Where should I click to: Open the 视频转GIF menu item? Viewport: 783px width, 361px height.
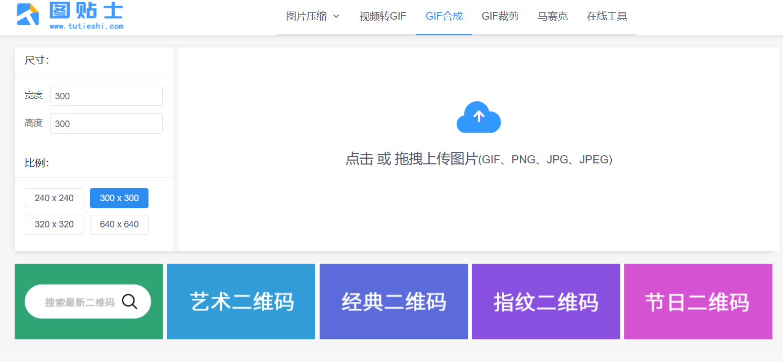(x=382, y=16)
